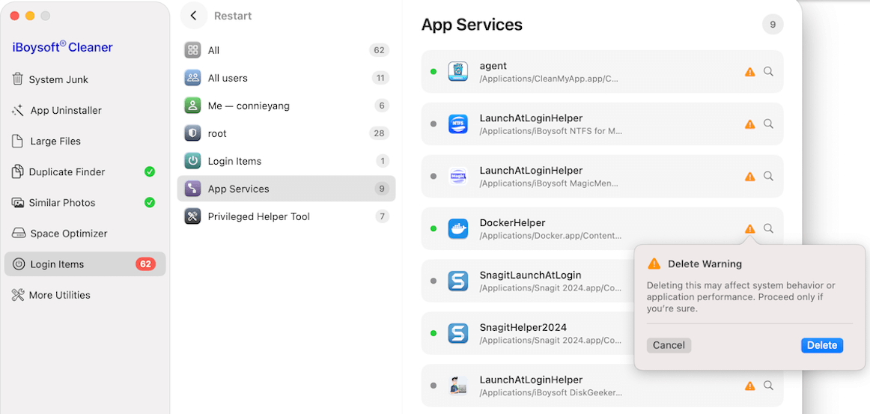Click the magnifier icon in the agent row
The image size is (870, 414).
pos(768,72)
